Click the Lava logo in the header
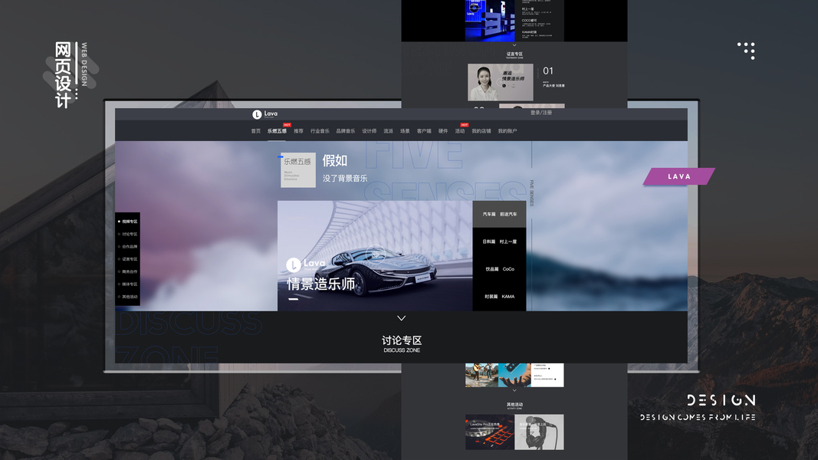The height and width of the screenshot is (460, 818). tap(265, 114)
